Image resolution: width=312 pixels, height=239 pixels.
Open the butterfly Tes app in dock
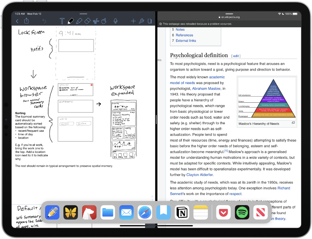[71, 212]
